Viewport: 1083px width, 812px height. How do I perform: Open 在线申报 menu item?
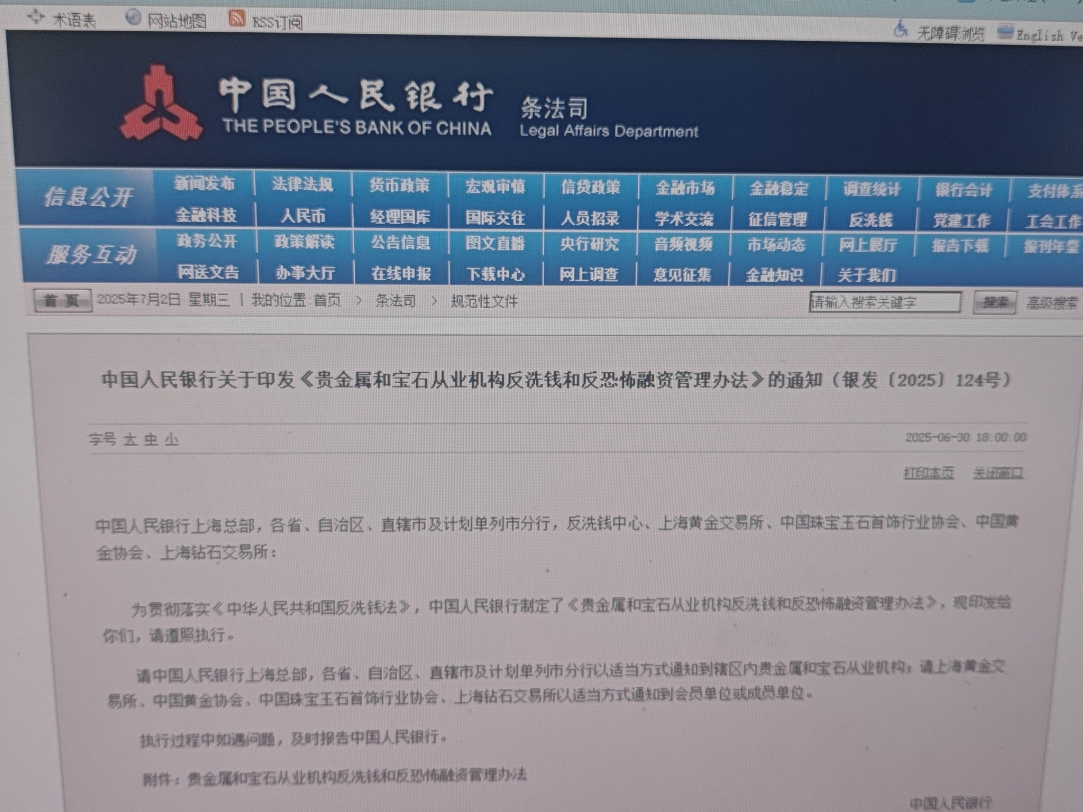[401, 273]
